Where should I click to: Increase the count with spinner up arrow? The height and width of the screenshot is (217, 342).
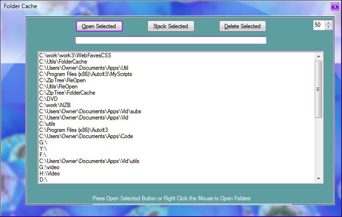tap(328, 23)
